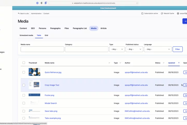The width and height of the screenshot is (187, 125).
Task: Reload page using address bar refresh icon
Action: coord(137,3)
